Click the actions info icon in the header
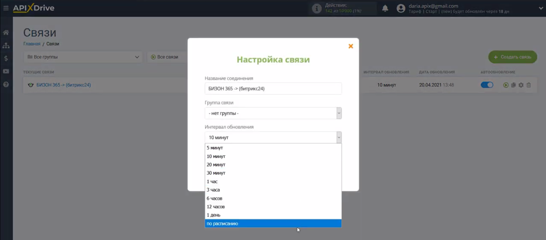The width and height of the screenshot is (546, 240). pyautogui.click(x=317, y=8)
